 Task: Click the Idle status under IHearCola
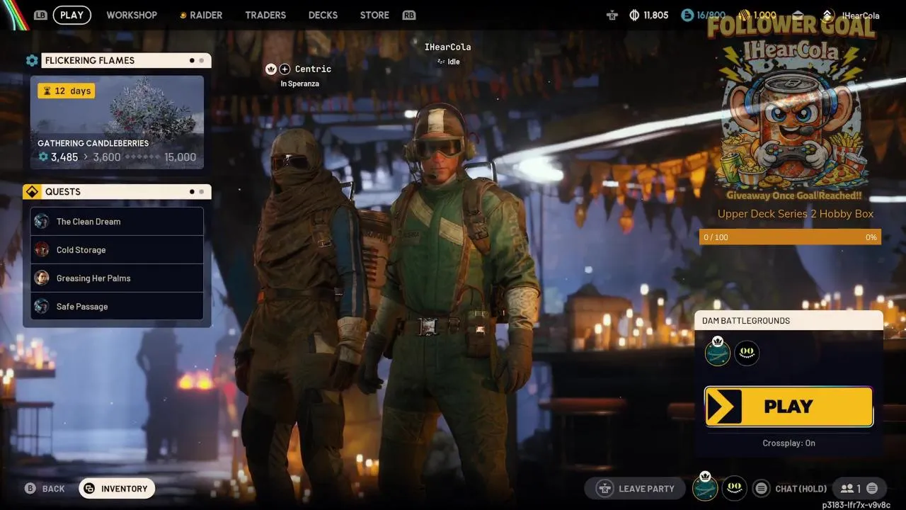pyautogui.click(x=449, y=62)
